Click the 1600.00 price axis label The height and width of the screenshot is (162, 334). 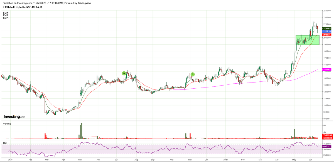point(327,65)
